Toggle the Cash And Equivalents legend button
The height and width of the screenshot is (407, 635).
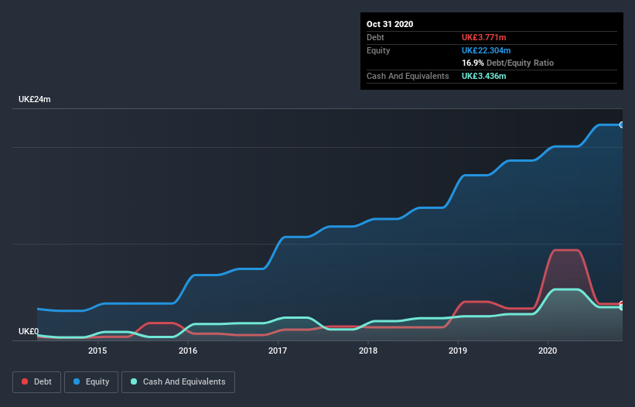(x=178, y=382)
